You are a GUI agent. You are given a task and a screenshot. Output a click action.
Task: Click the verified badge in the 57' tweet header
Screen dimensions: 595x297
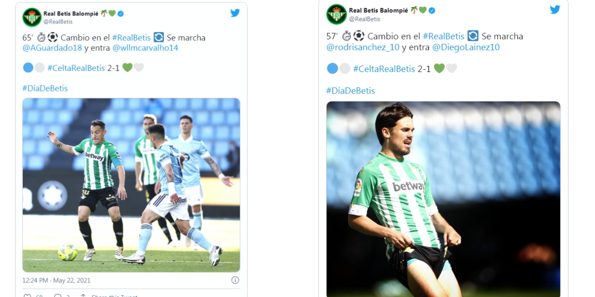tap(432, 10)
